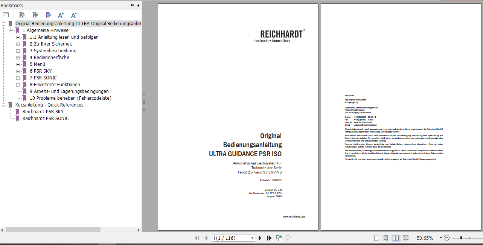Click the REICHHARDT logo on cover page
Screen dimensions: 483x245
coord(279,35)
